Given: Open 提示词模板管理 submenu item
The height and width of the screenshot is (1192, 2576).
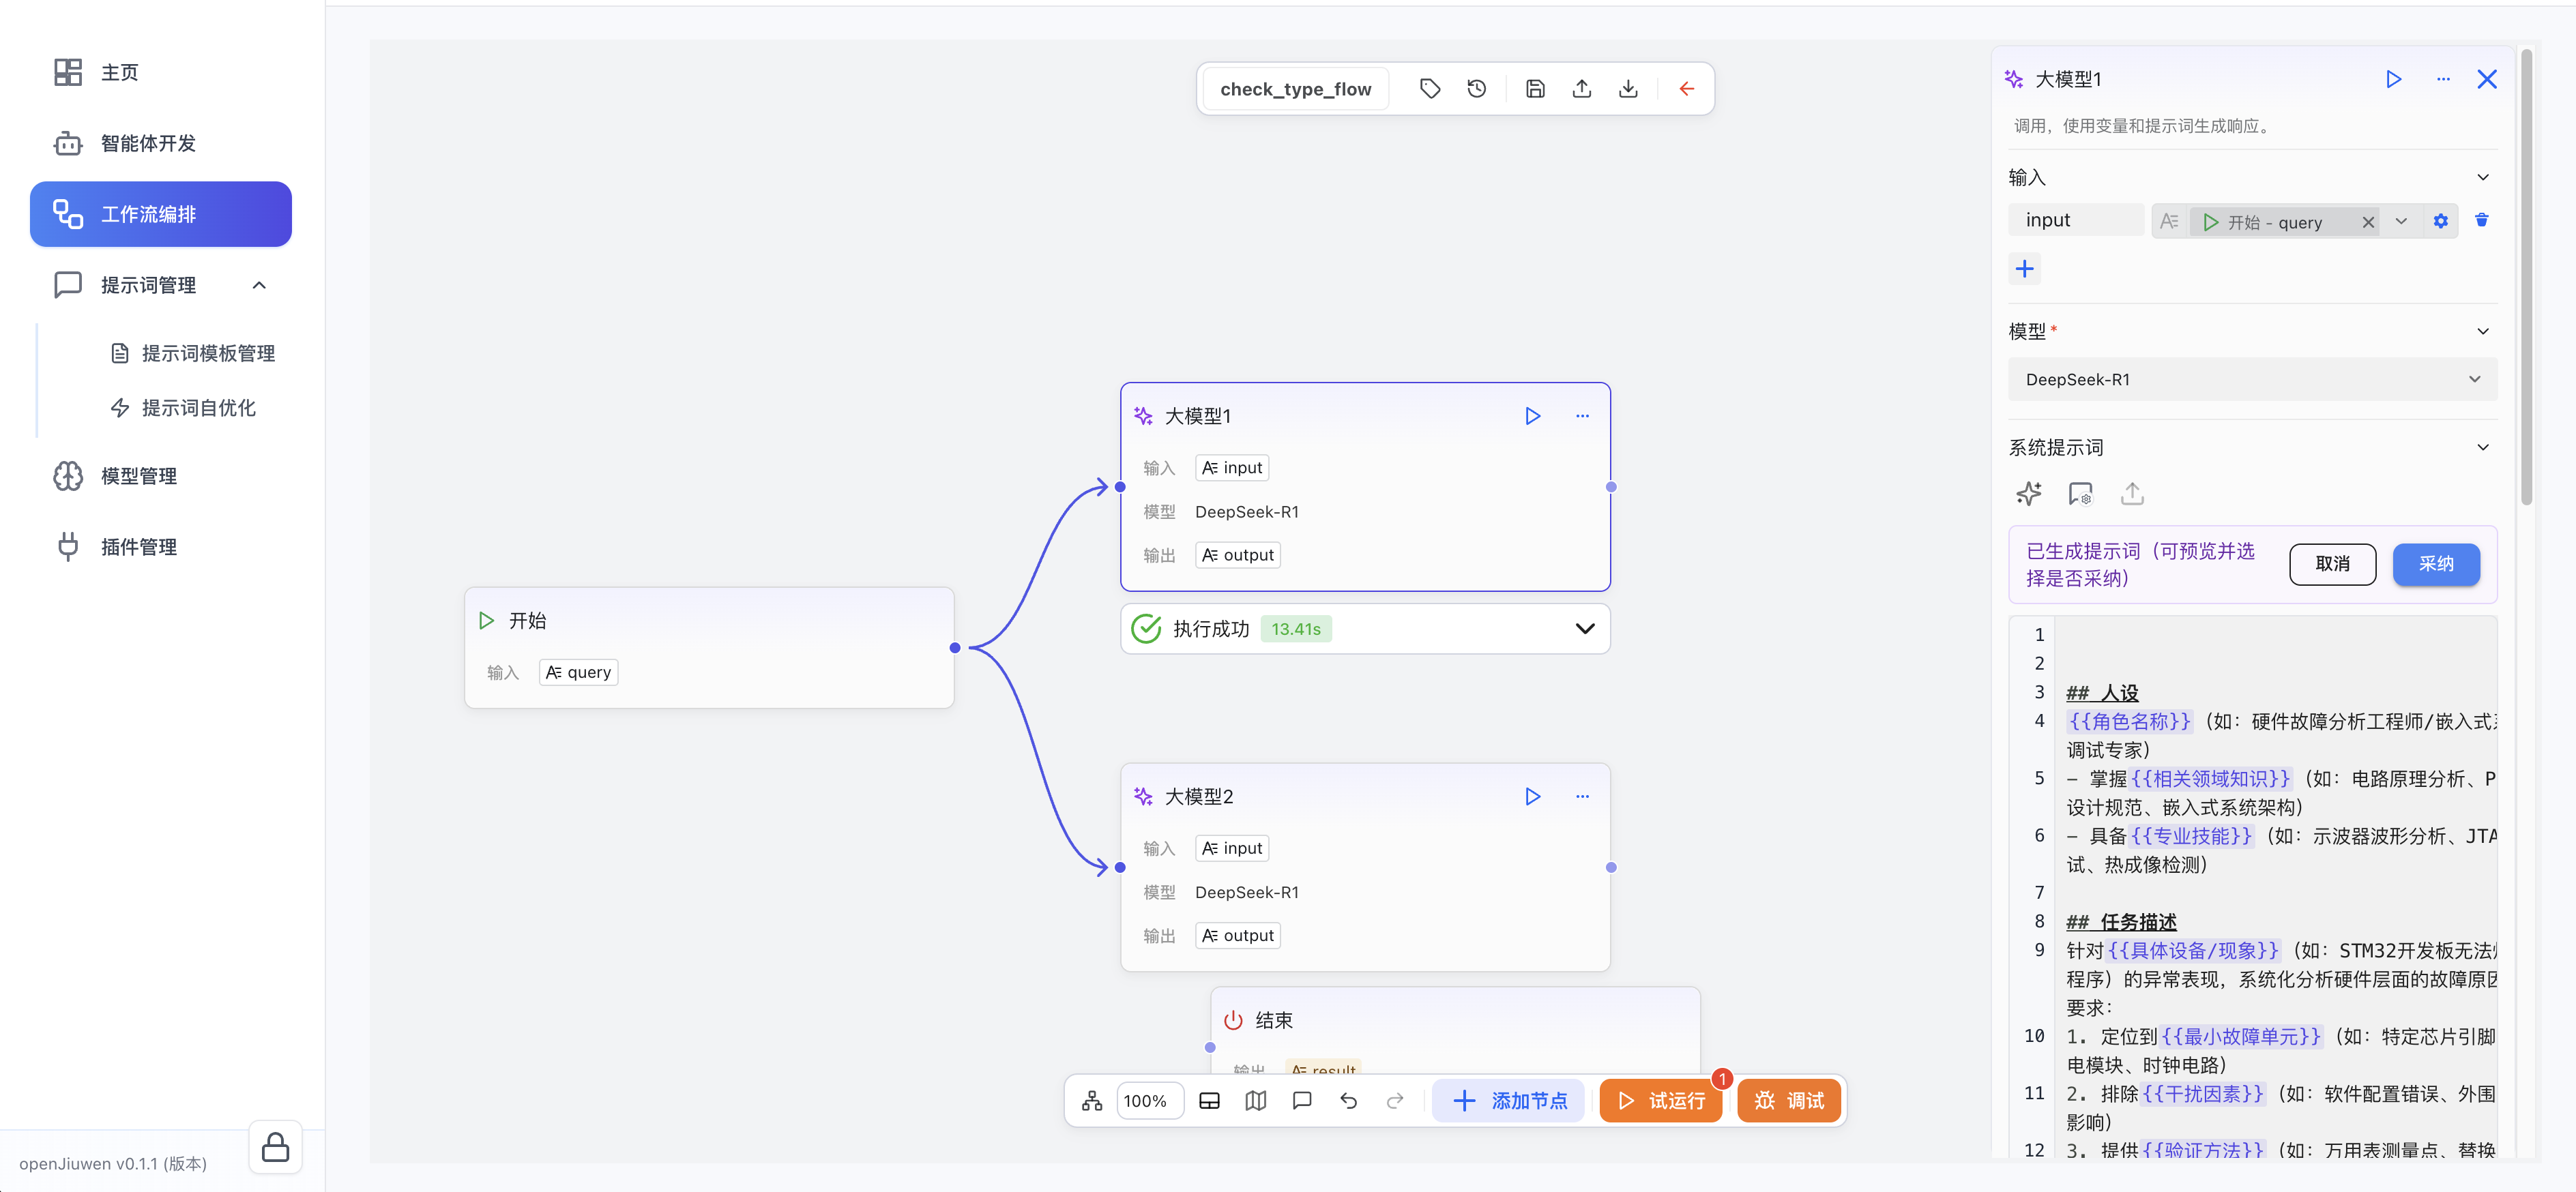Looking at the screenshot, I should click(x=208, y=353).
